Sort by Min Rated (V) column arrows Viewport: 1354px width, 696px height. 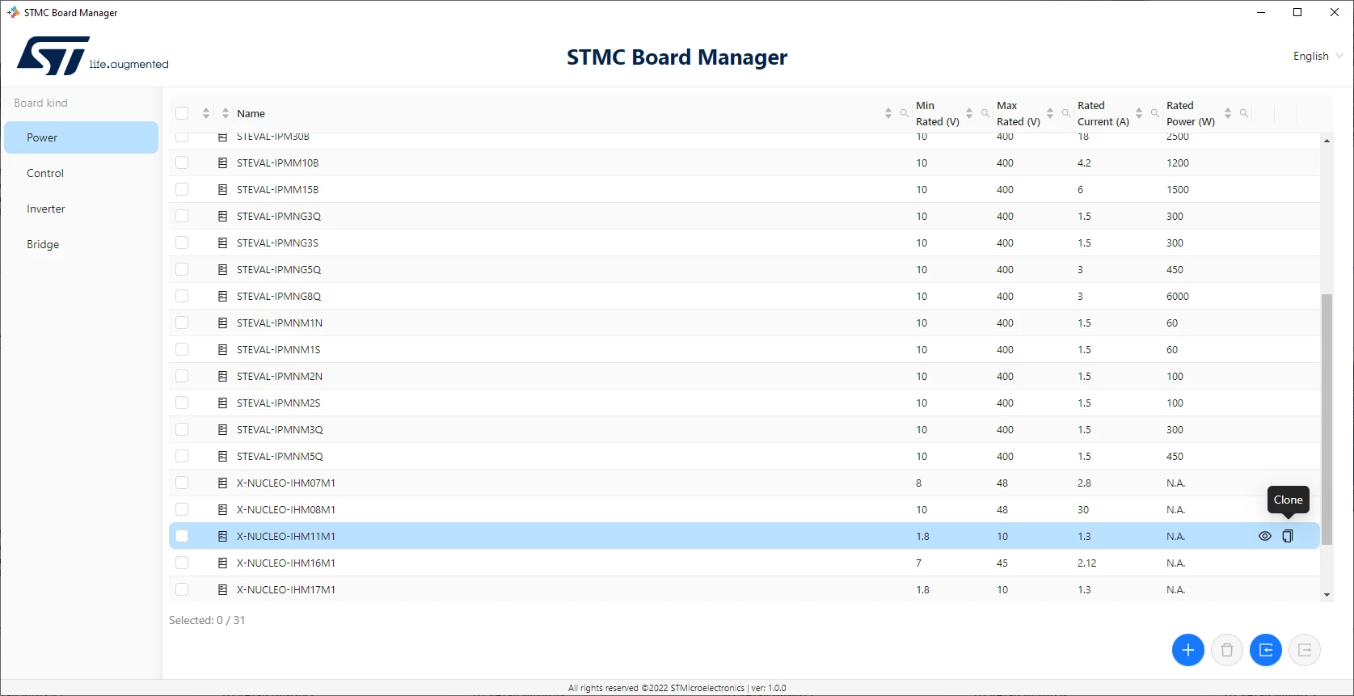[x=969, y=113]
